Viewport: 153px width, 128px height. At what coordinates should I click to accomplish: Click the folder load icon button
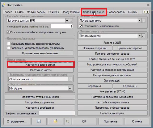[x=56, y=121]
